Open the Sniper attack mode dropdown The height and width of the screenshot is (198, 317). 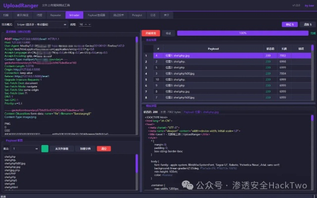[39, 24]
